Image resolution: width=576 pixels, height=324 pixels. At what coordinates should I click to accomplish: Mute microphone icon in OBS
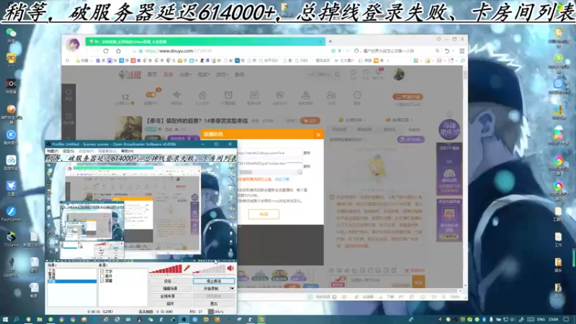[187, 269]
